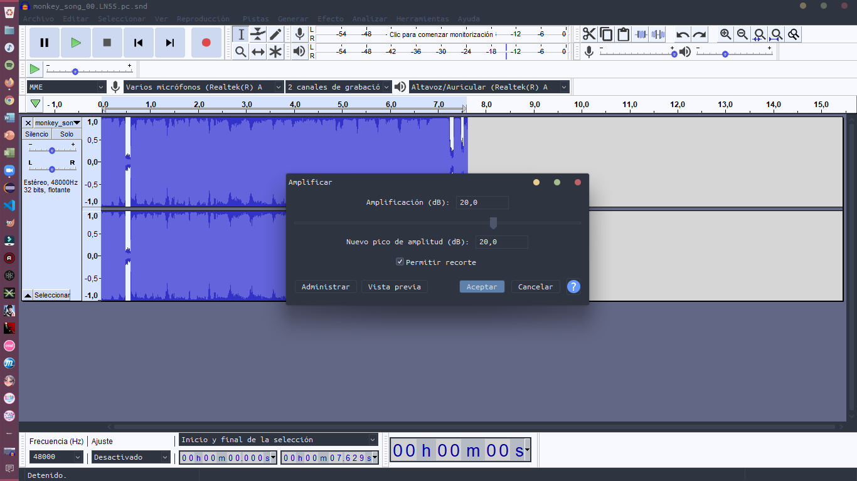Select the Time Shift tool
The width and height of the screenshot is (857, 481).
258,51
